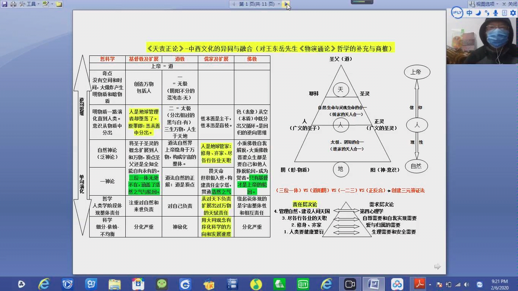518x291 pixels.
Task: Open the blue G browser taskbar icon
Action: pyautogui.click(x=185, y=284)
